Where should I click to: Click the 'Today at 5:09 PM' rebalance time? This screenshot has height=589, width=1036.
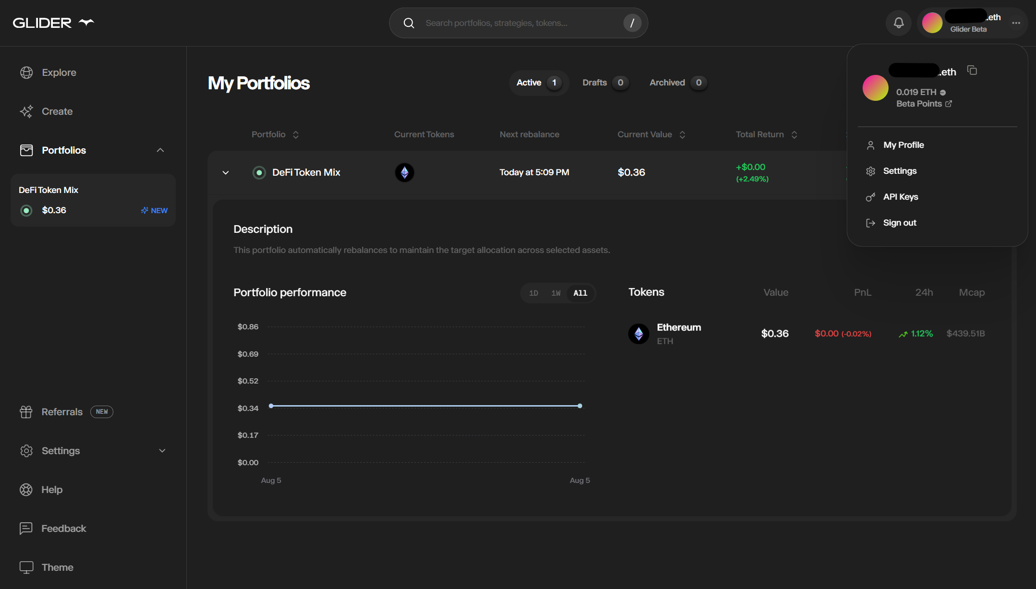tap(534, 172)
